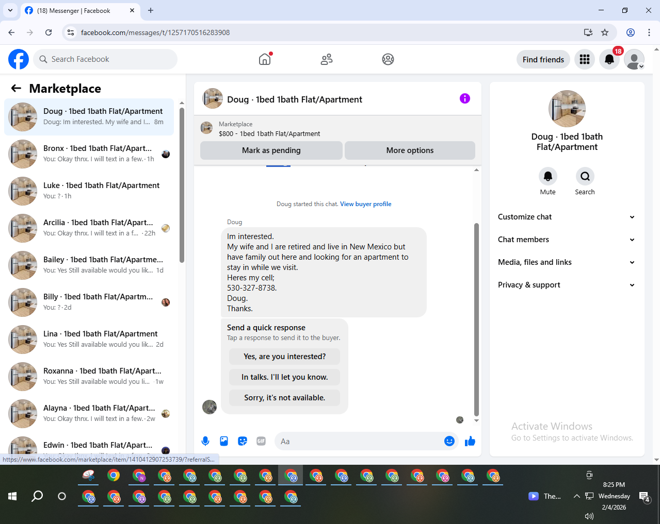Expand Chat members section
This screenshot has height=524, width=660.
[567, 240]
